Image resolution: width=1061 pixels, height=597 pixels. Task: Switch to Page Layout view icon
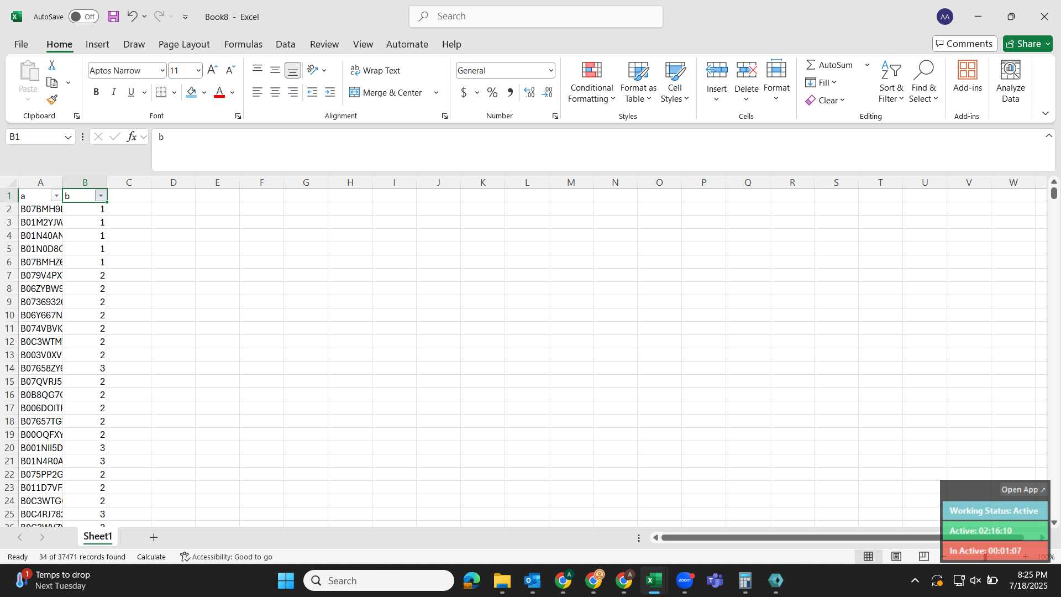896,556
